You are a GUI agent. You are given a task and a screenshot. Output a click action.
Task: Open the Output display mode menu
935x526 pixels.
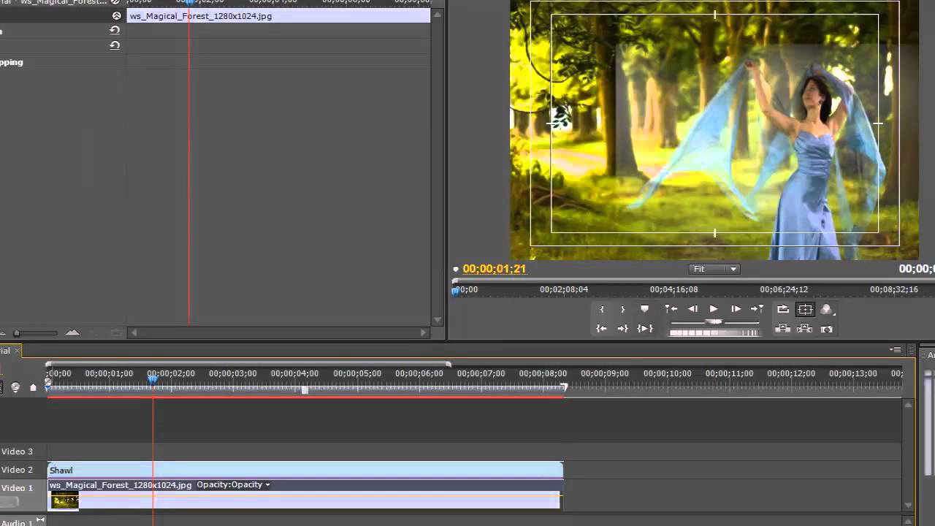827,309
